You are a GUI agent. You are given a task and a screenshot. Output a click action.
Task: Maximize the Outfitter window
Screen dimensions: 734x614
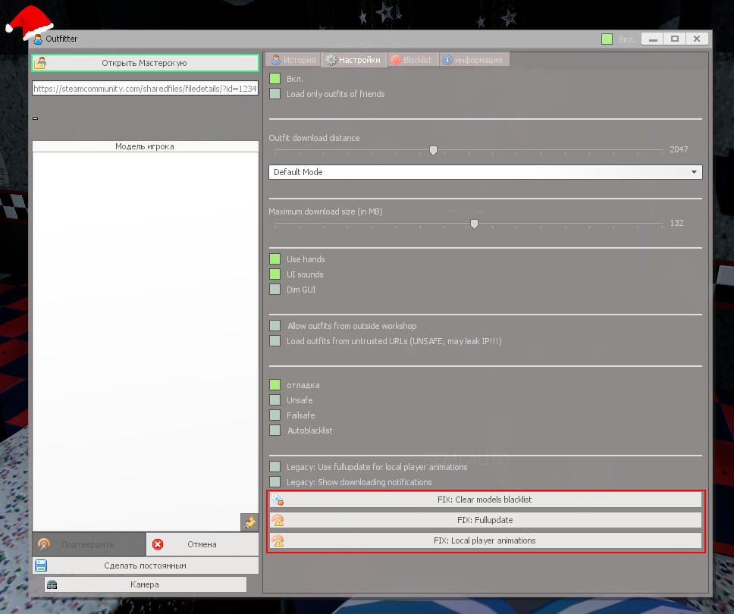tap(675, 39)
